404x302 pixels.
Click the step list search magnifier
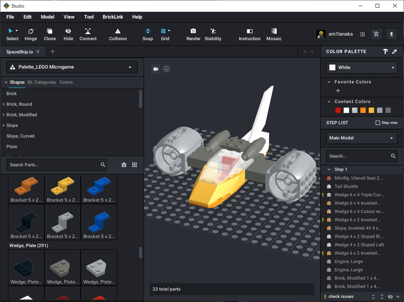pyautogui.click(x=393, y=156)
